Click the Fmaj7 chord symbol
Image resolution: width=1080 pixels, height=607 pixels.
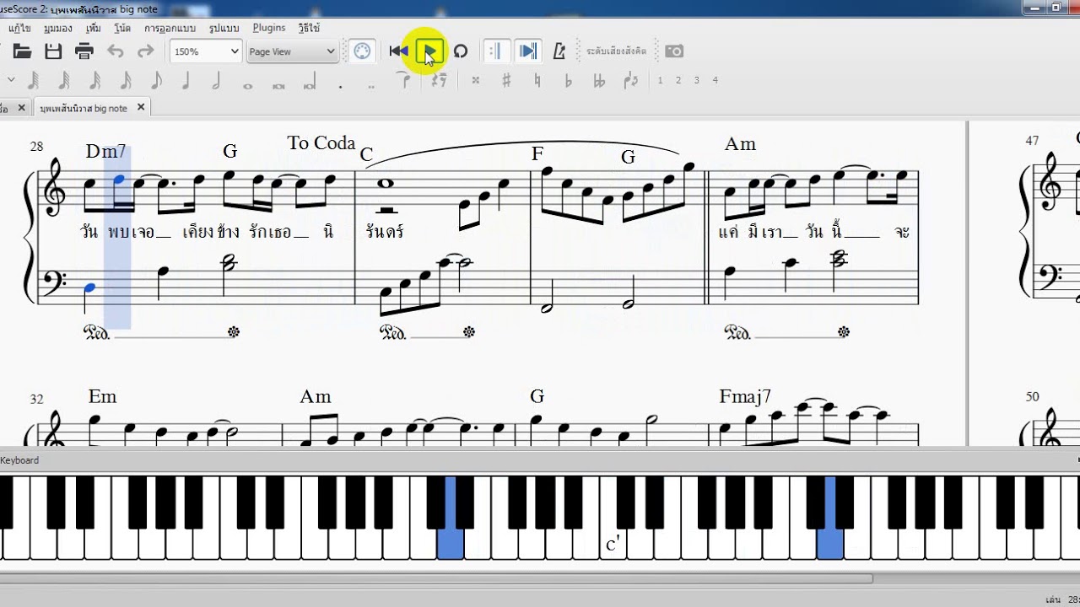745,396
